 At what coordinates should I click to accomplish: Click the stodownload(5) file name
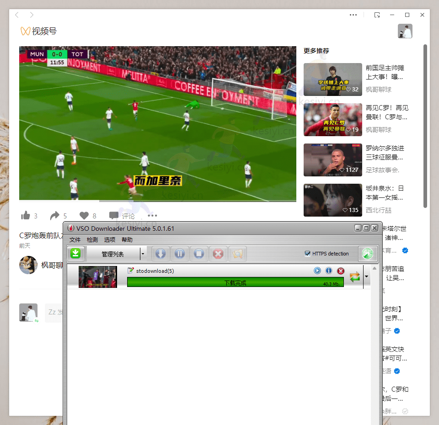[x=155, y=271]
